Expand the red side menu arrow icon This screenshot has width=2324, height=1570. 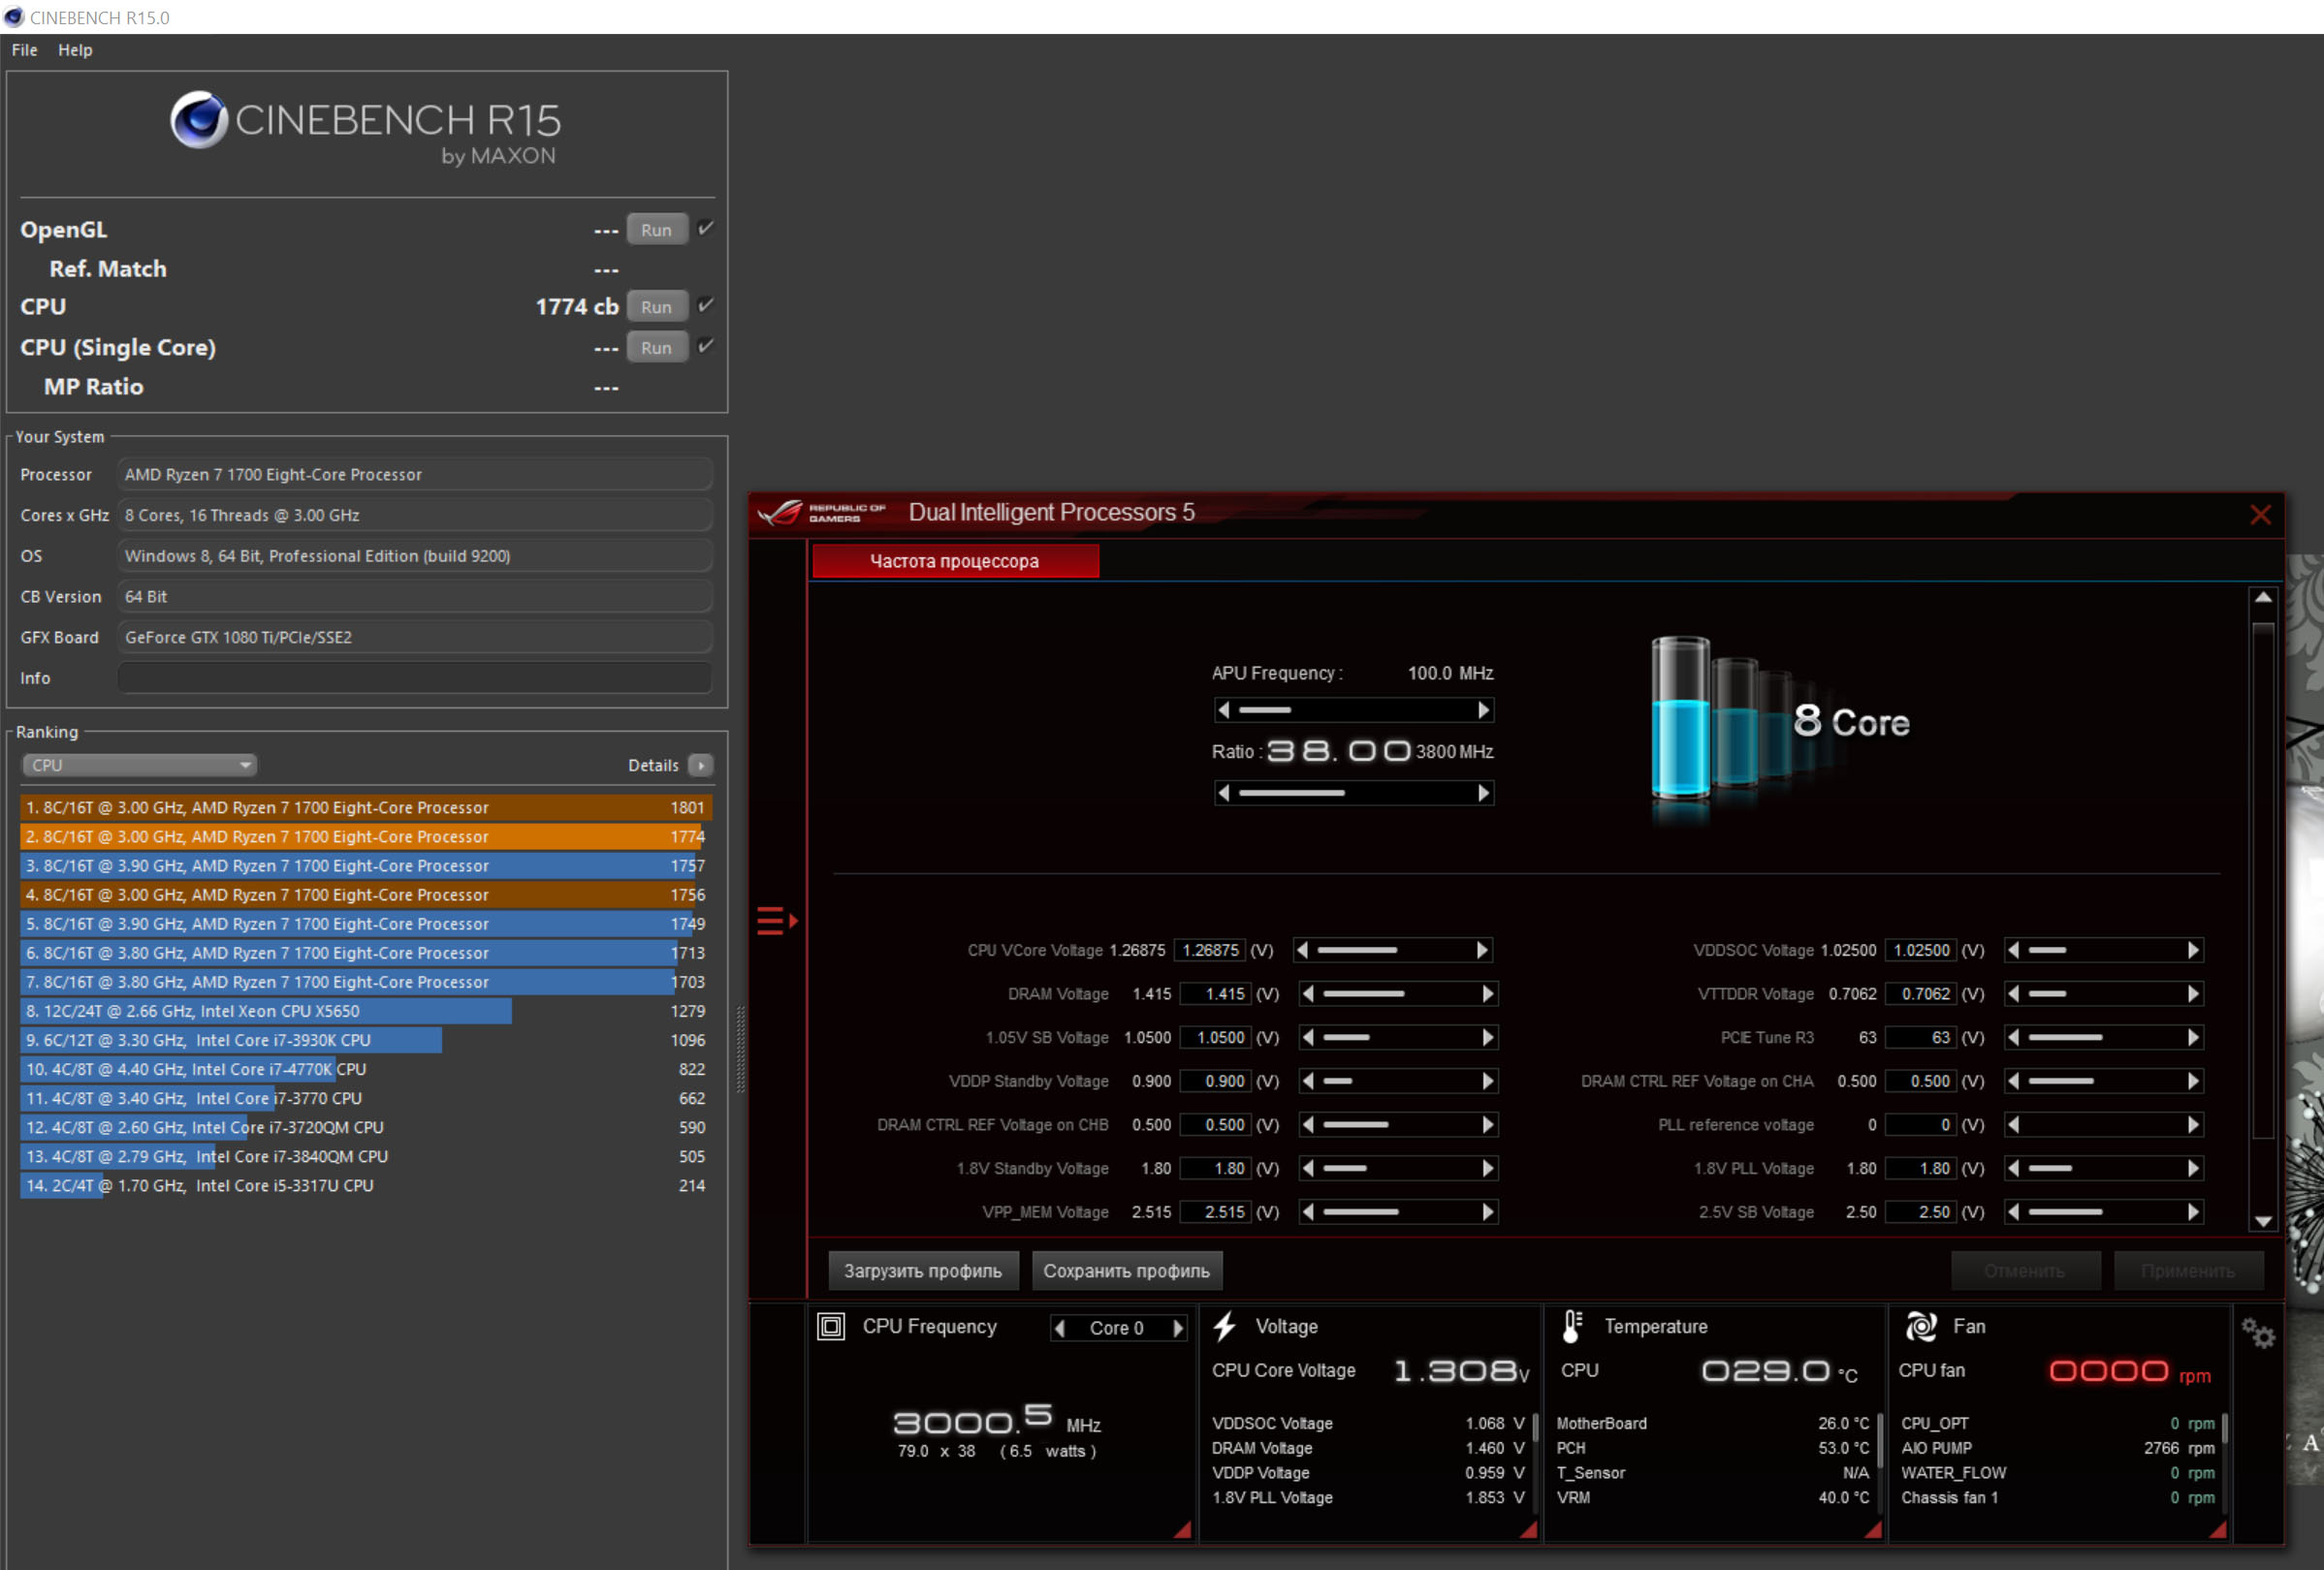[776, 921]
